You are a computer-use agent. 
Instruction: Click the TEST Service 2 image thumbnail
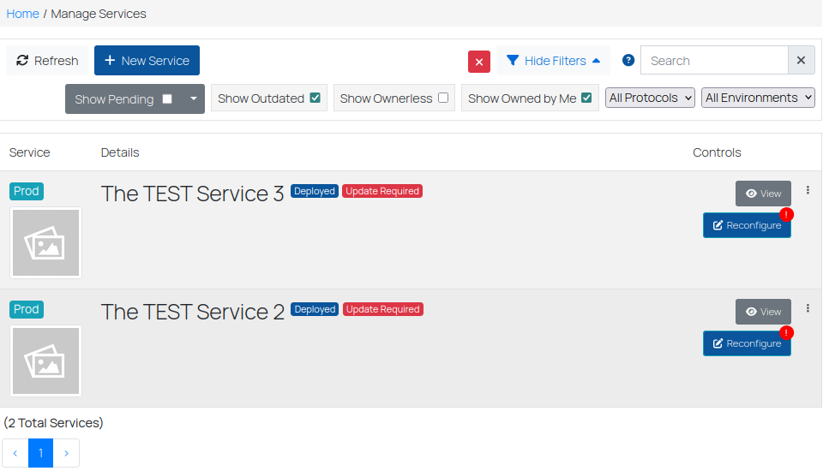coord(45,361)
